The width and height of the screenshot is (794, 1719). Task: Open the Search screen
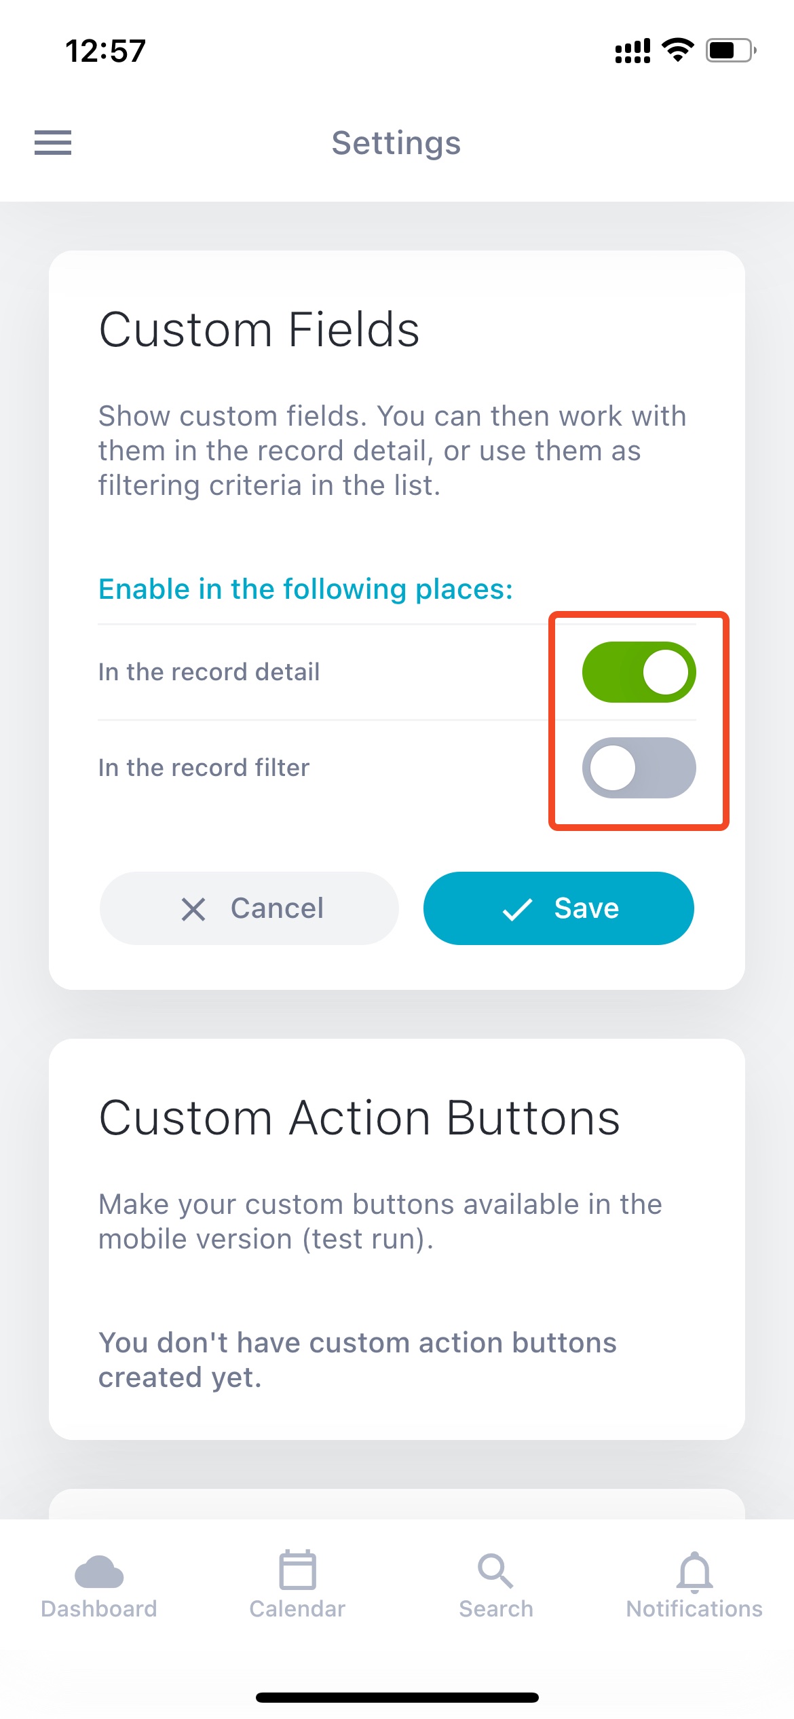496,1589
